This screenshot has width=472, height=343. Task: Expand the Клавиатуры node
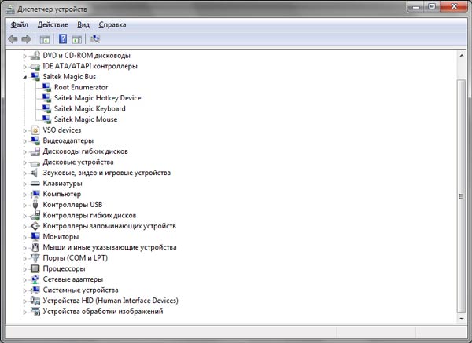click(24, 184)
